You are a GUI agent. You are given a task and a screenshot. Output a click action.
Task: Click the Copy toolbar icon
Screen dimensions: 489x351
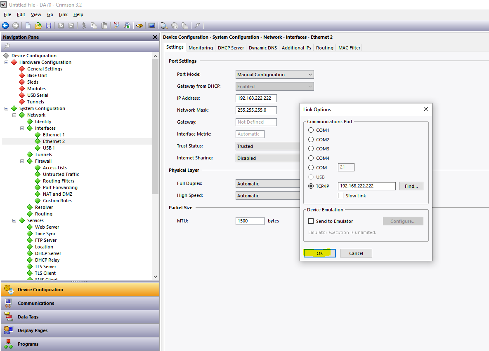click(94, 26)
